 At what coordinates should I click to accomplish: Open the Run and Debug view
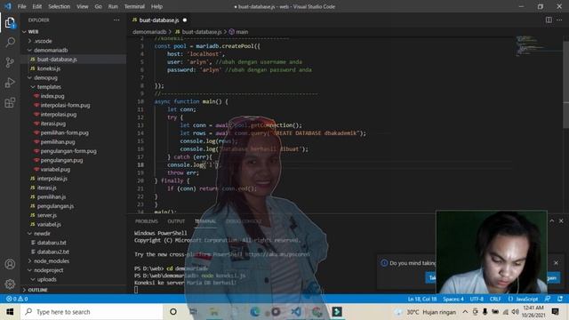pos(10,83)
